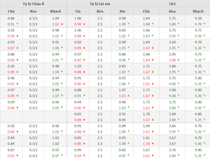
Task: Click the red down arrow beside 1.03
Action: click(129, 96)
